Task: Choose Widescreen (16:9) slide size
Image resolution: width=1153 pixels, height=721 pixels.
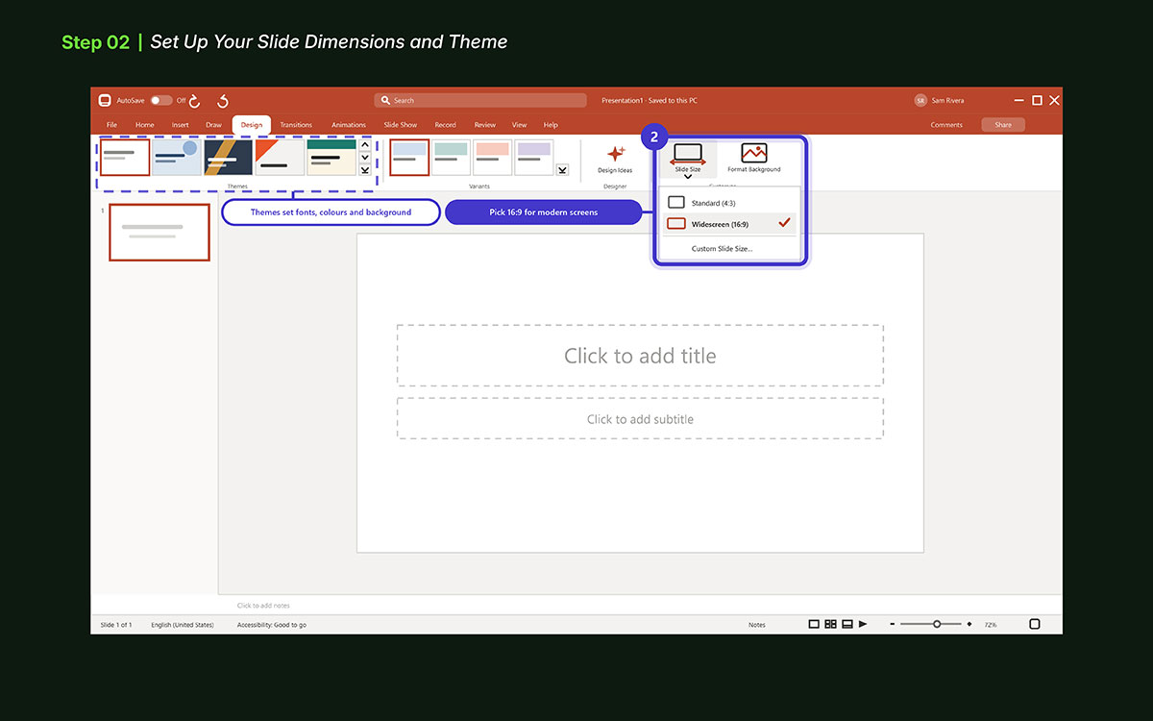Action: click(730, 224)
